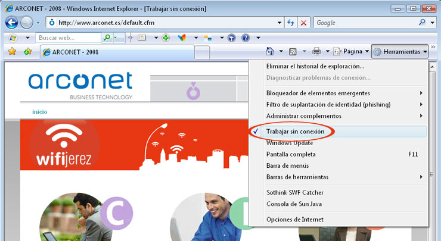Launch Sothink SWF Catcher
Viewport: 441px width, 241px height.
pyautogui.click(x=338, y=193)
